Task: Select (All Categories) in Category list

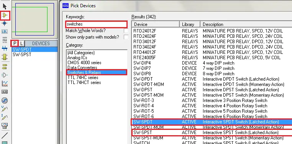Action: click(97, 53)
